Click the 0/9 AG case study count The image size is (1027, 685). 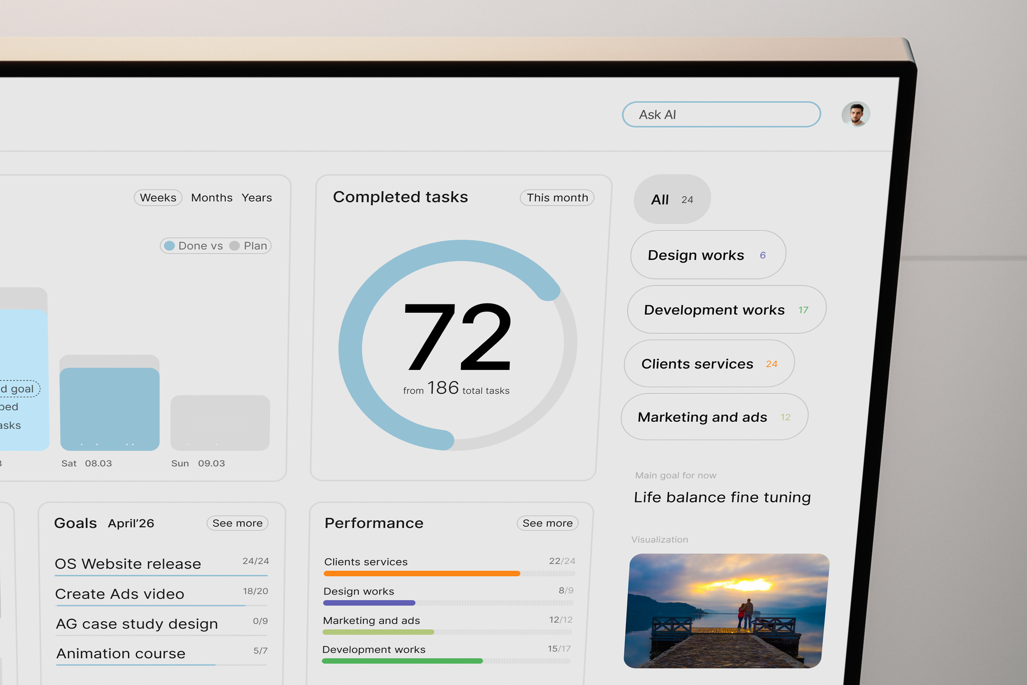pos(260,621)
